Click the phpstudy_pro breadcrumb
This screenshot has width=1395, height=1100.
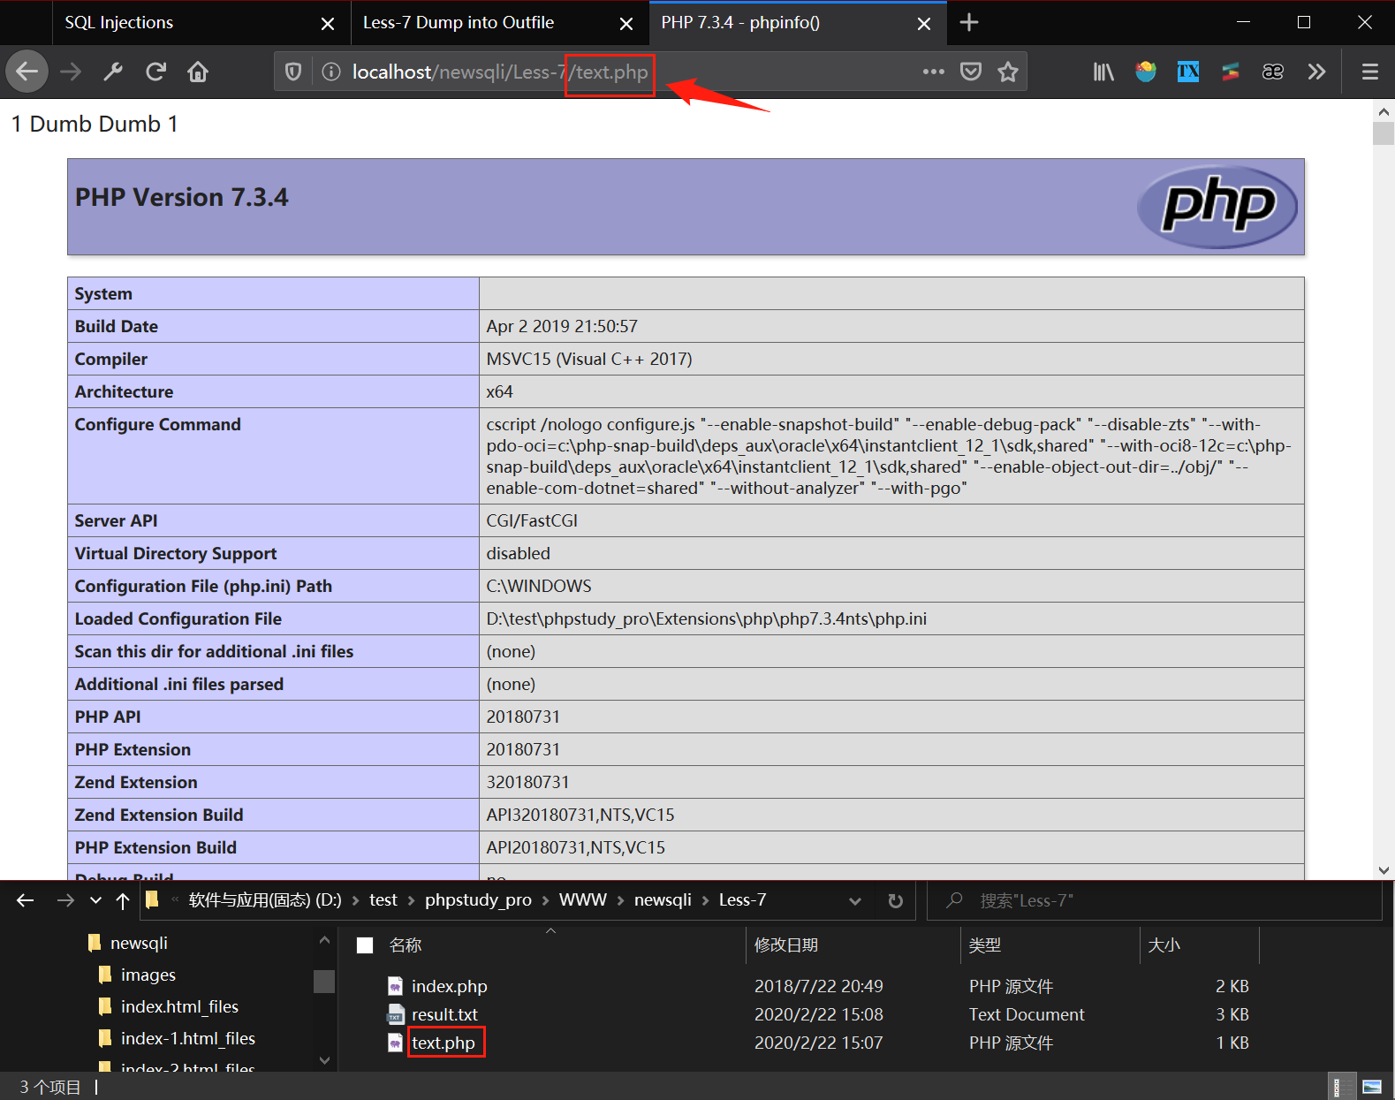pyautogui.click(x=478, y=900)
